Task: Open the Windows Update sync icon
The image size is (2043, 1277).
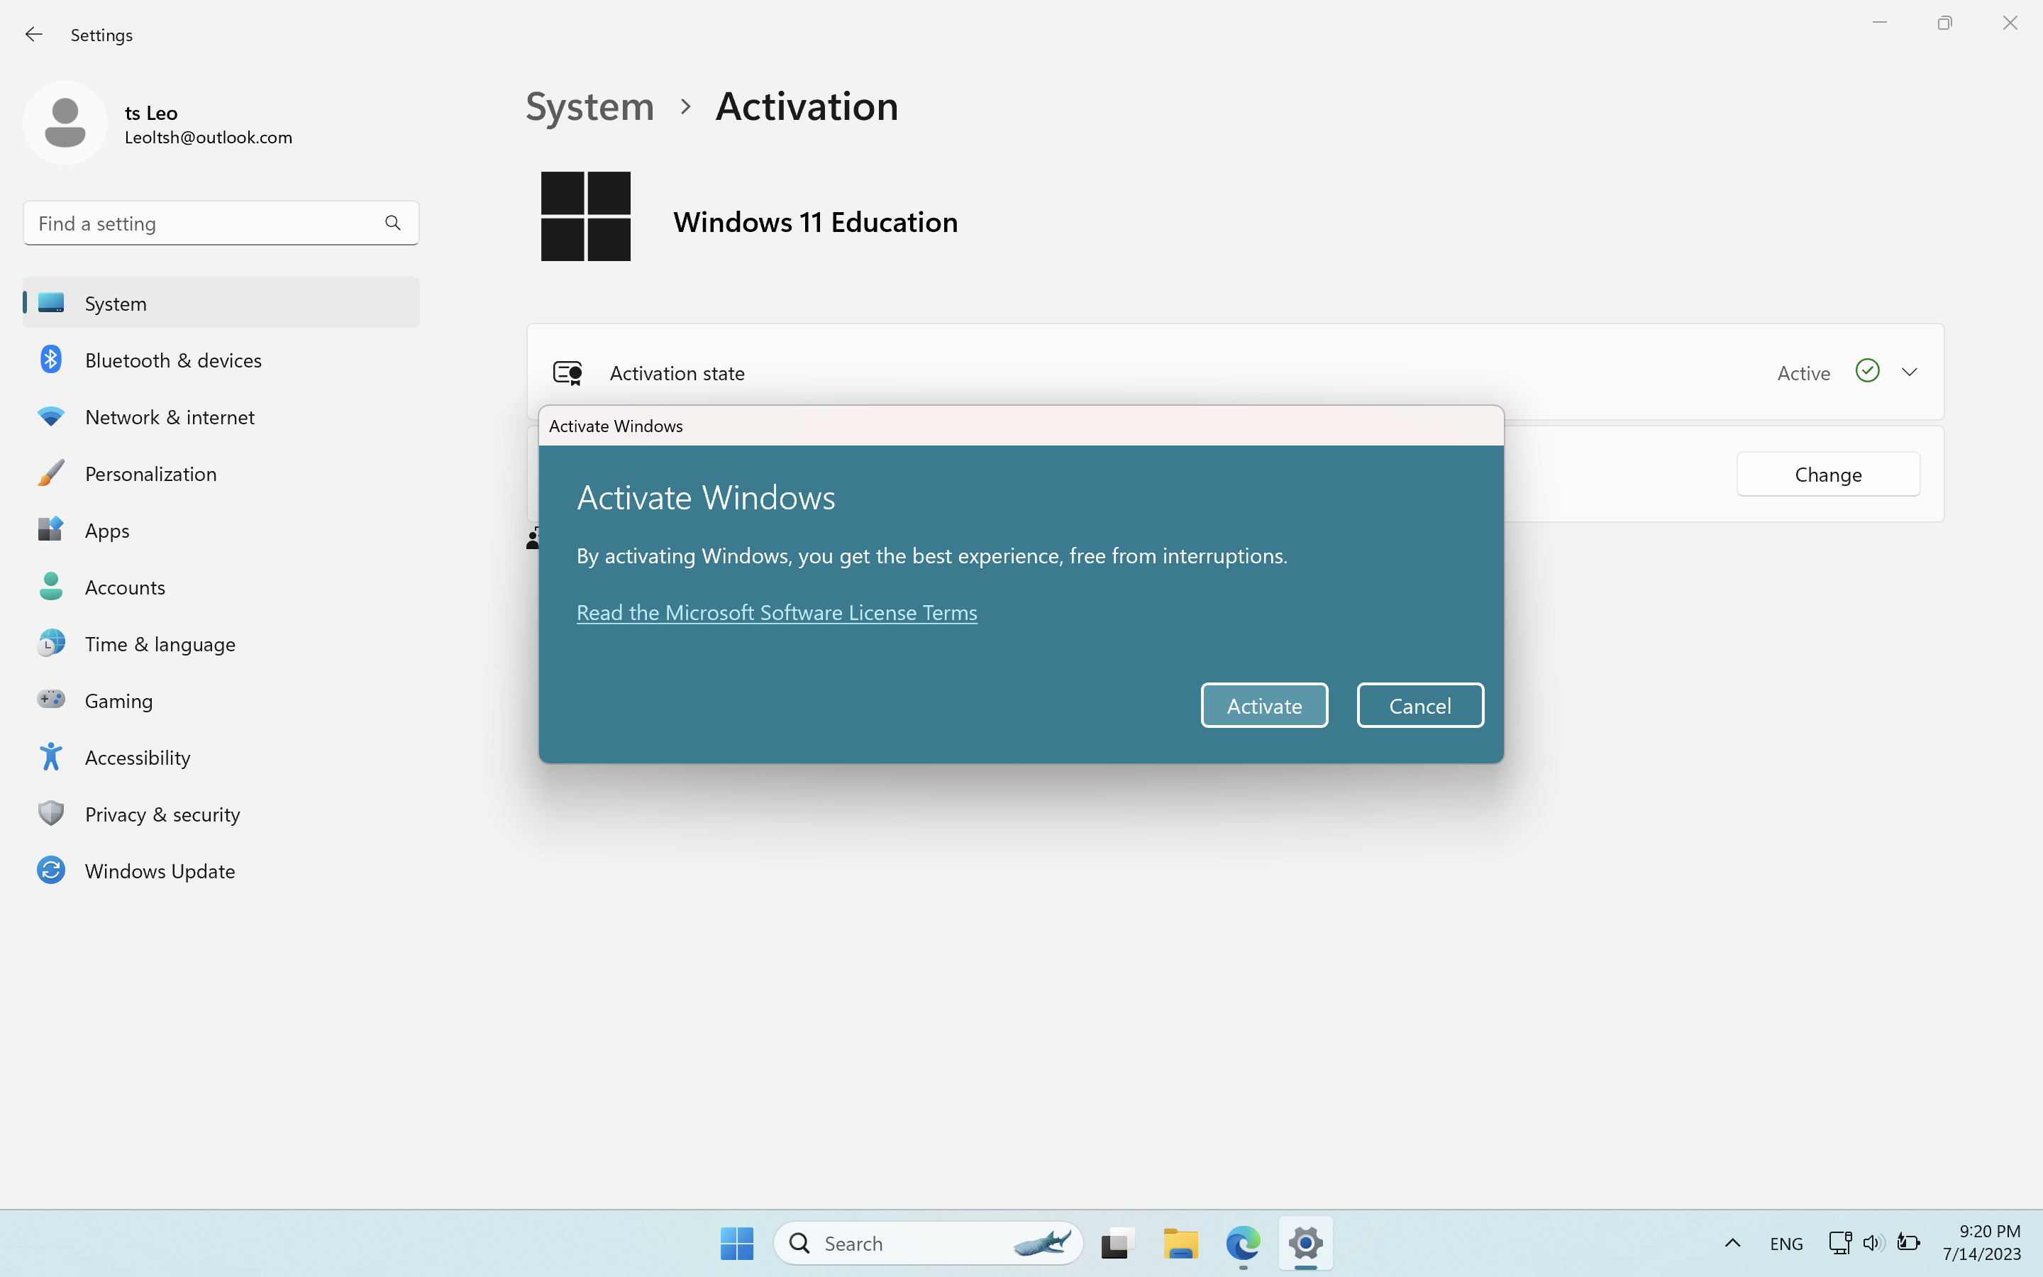Action: click(50, 870)
